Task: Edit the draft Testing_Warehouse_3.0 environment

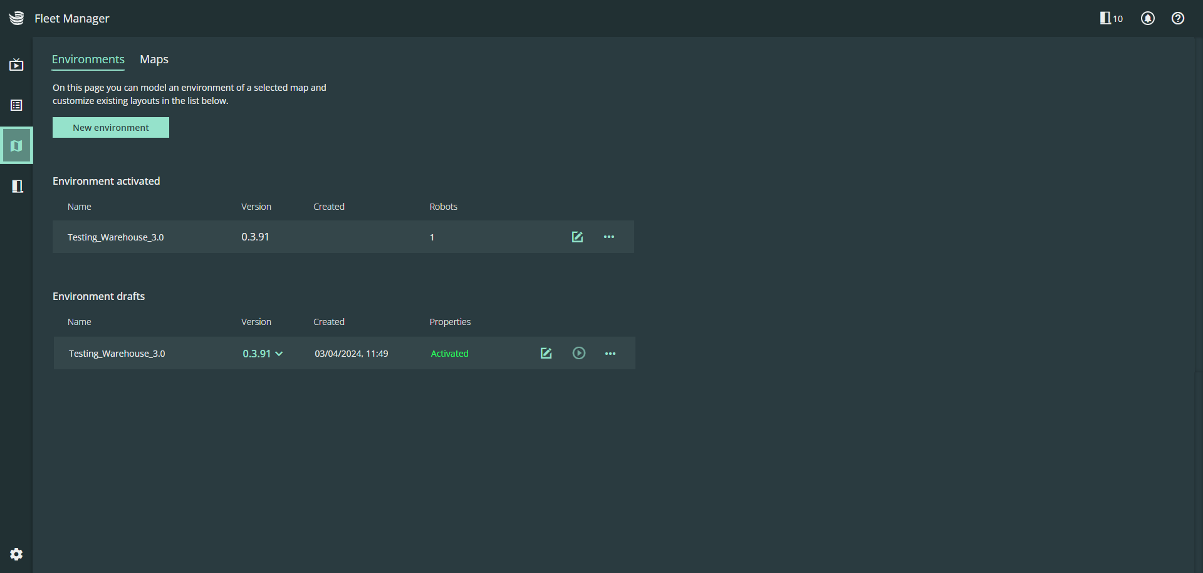Action: click(x=546, y=353)
